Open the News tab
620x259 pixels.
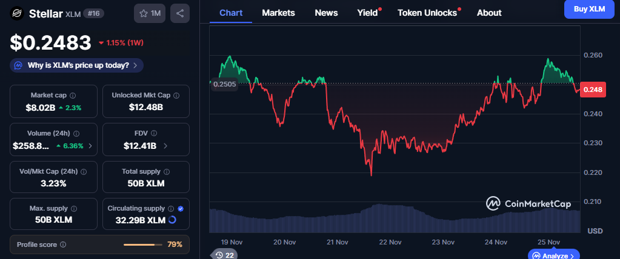pyautogui.click(x=326, y=13)
